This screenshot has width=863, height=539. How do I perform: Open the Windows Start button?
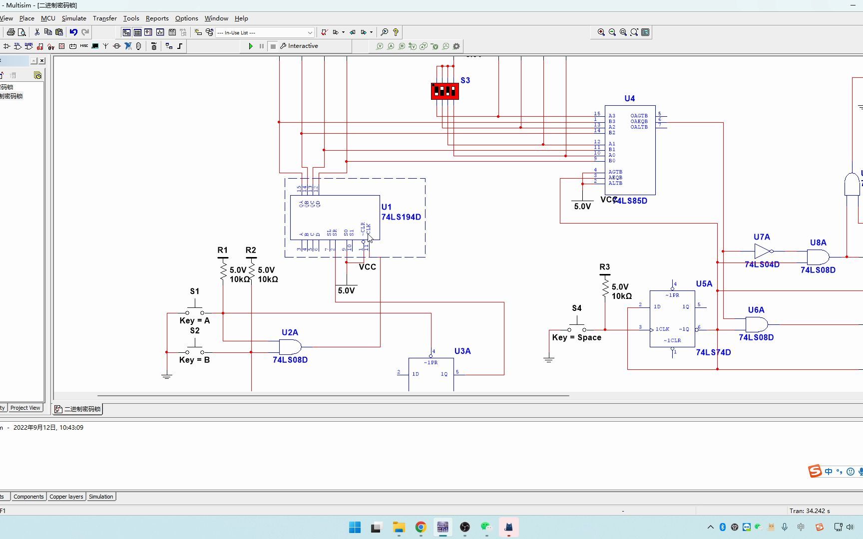355,527
